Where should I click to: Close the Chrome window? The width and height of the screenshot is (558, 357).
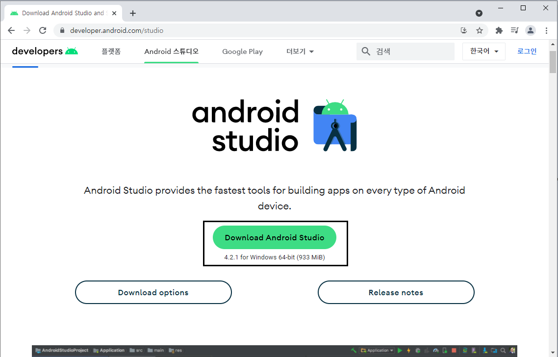[x=546, y=8]
